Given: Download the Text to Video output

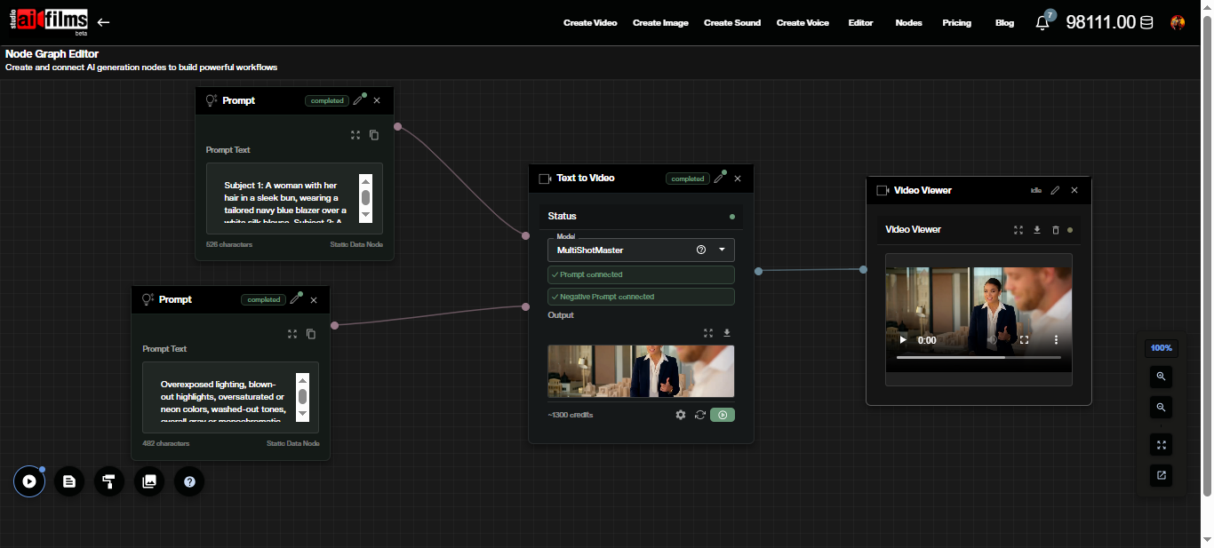Looking at the screenshot, I should click(x=727, y=333).
